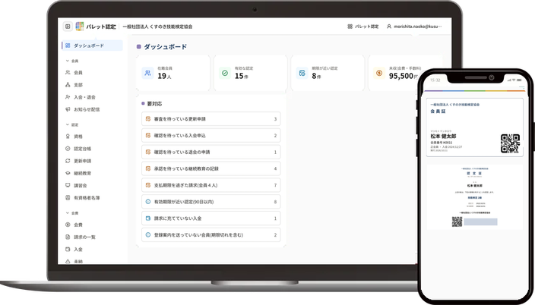This screenshot has width=535, height=305.
Task: Click the 講習会 monitor icon
Action: [68, 185]
